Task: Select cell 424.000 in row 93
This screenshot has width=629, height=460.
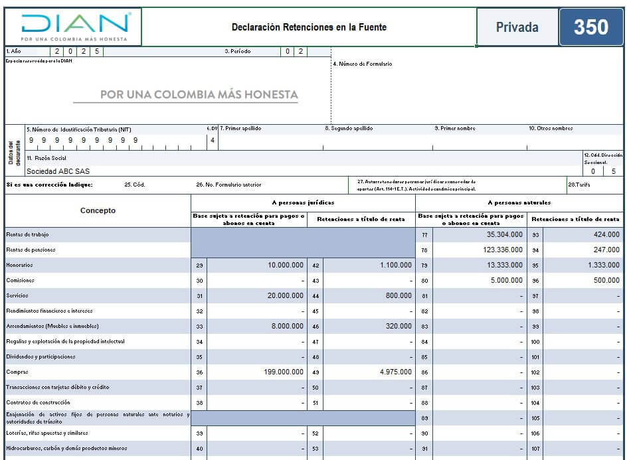Action: click(x=583, y=234)
